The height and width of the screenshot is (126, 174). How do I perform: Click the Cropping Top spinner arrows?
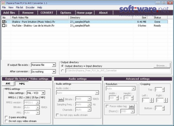coord(163,89)
